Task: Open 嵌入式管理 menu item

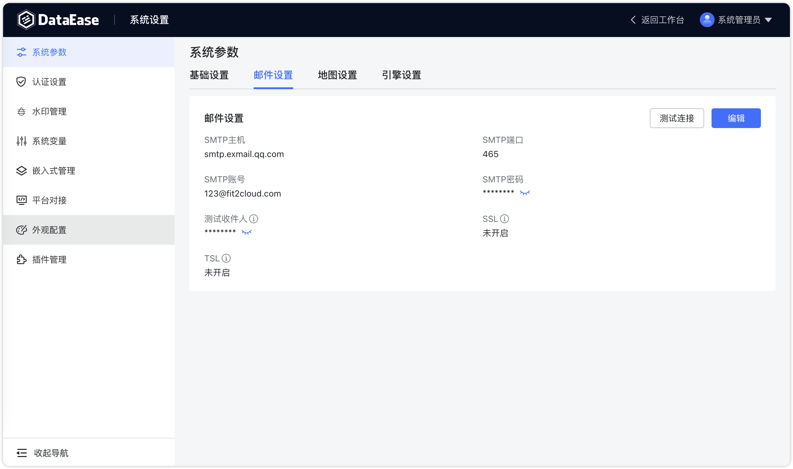Action: [x=89, y=171]
